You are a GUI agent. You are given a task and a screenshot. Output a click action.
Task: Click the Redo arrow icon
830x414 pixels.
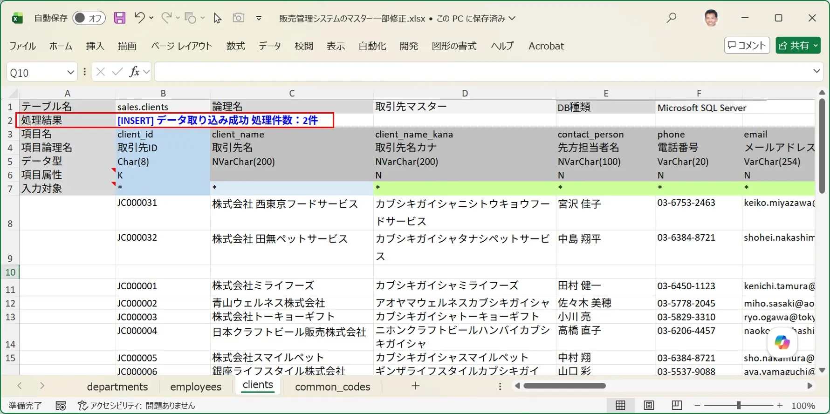166,18
